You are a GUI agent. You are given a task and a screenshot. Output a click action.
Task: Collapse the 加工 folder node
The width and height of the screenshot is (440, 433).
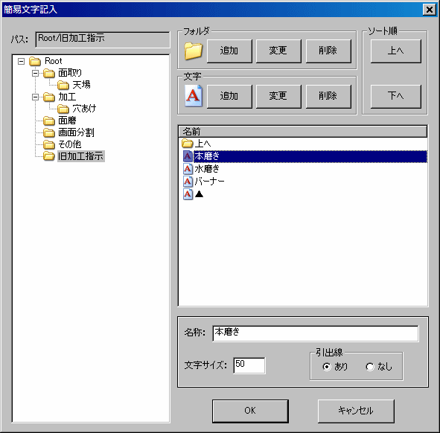click(35, 97)
